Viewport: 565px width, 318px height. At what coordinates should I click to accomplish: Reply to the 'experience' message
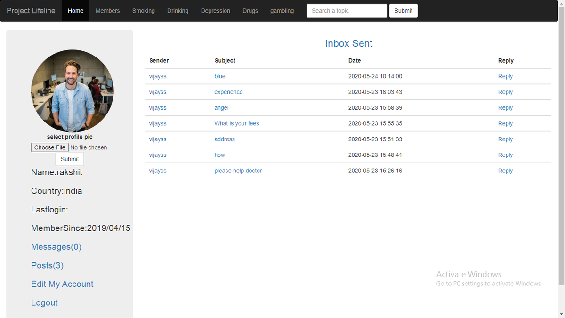point(505,92)
